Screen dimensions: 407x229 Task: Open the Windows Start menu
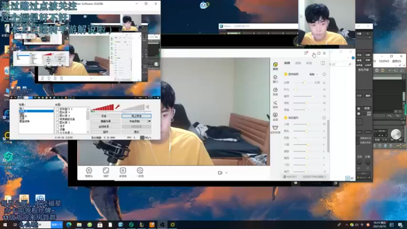point(5,224)
